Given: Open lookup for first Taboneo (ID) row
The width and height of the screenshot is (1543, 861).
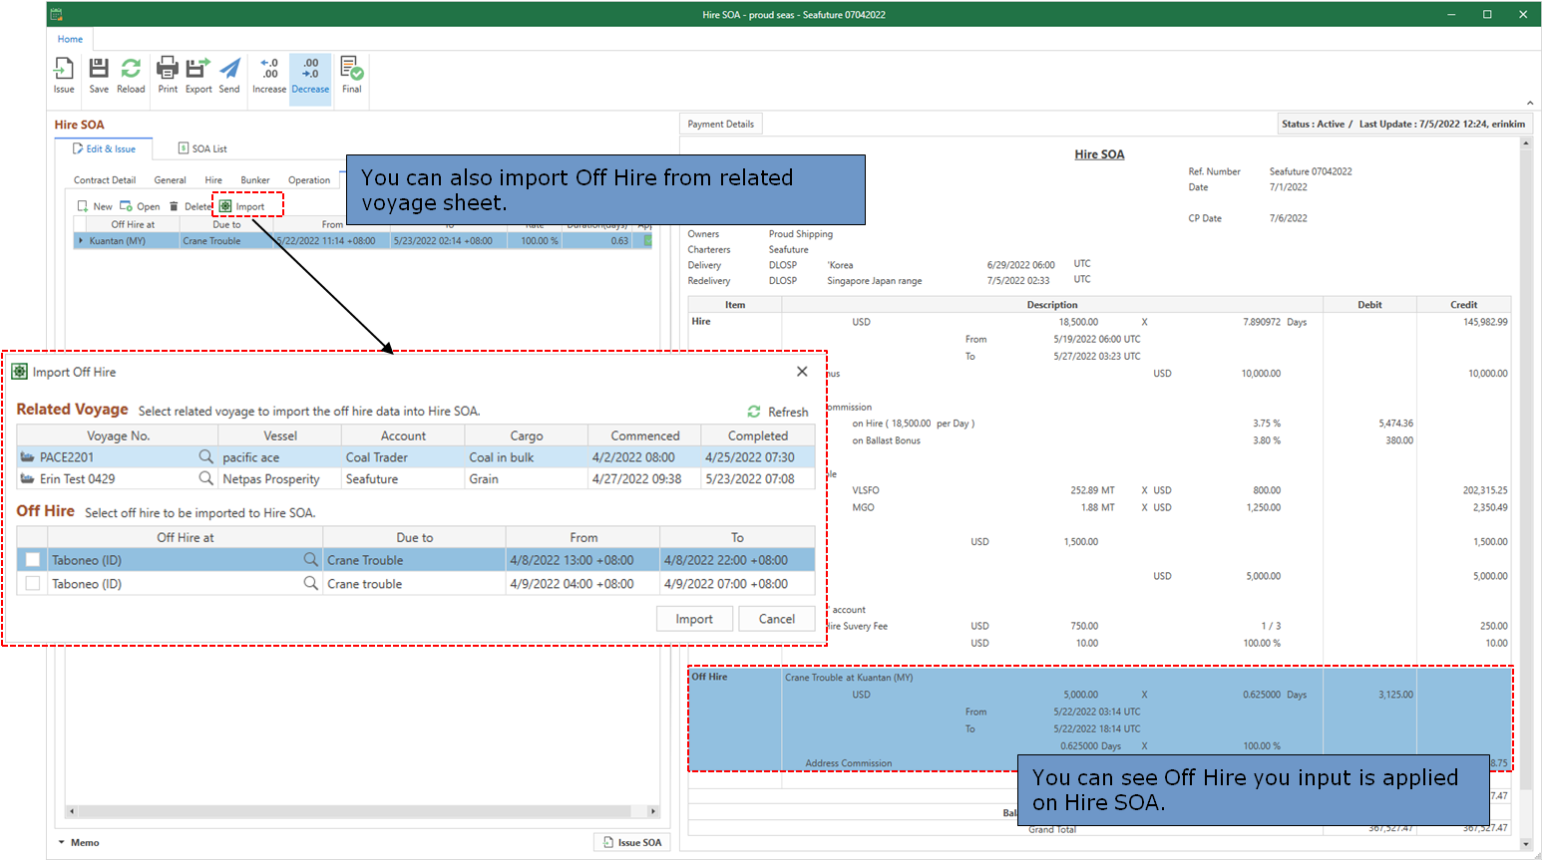Looking at the screenshot, I should (x=311, y=560).
